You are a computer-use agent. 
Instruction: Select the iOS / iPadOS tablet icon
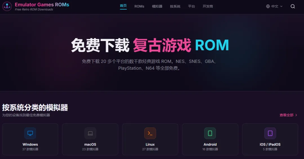pos(270,133)
